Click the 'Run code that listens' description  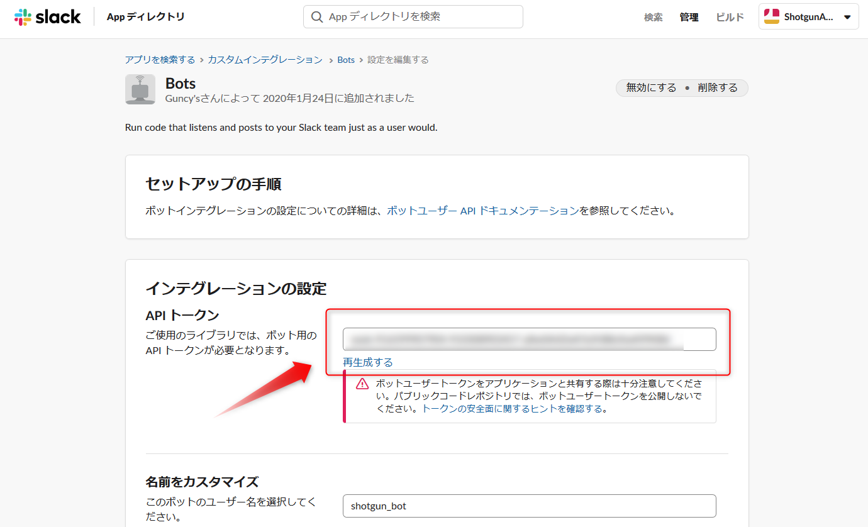point(281,127)
